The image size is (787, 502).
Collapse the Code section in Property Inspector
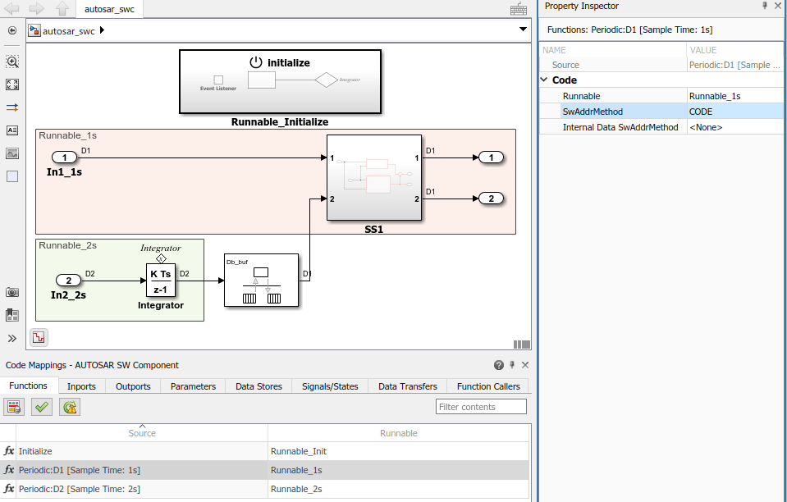[x=544, y=80]
